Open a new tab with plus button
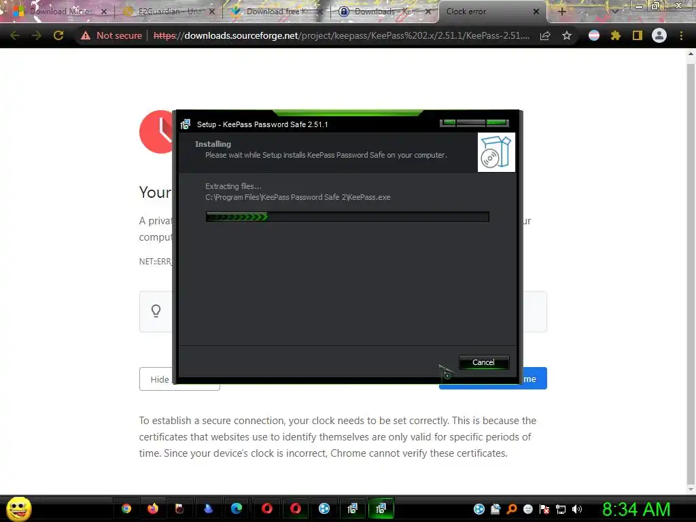 coord(562,12)
